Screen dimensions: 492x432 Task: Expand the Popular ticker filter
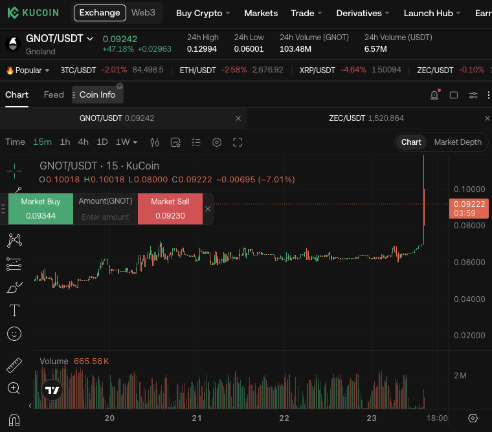[28, 70]
